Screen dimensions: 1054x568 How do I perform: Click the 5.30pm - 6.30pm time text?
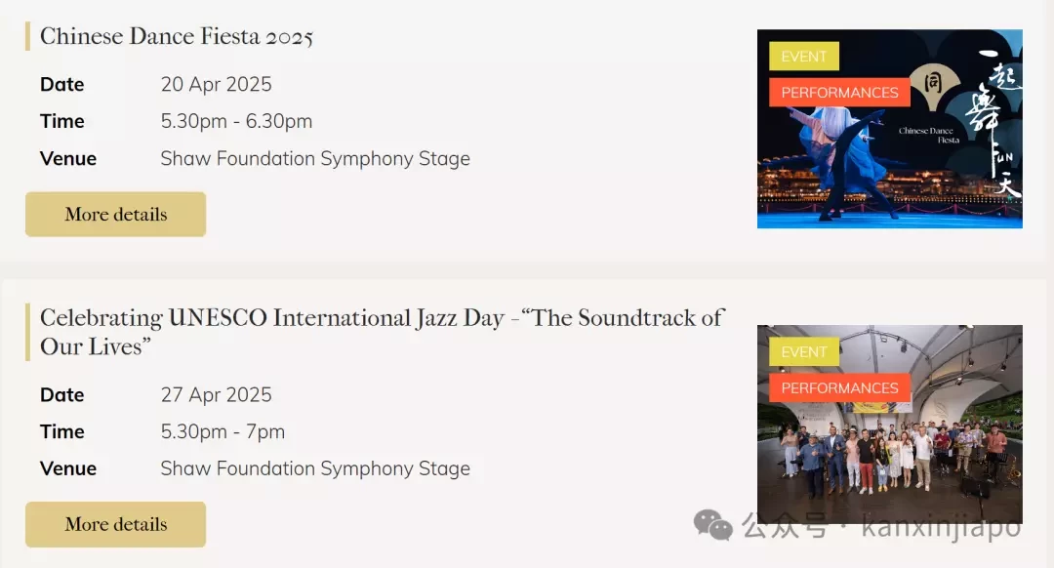[236, 122]
